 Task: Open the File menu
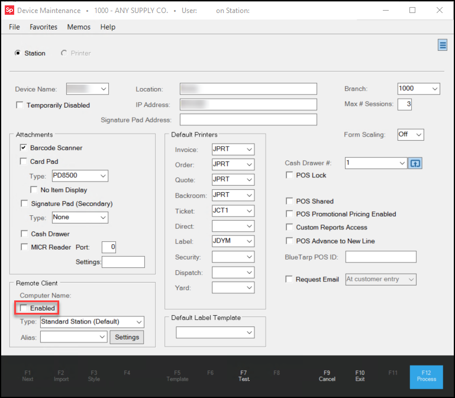14,27
